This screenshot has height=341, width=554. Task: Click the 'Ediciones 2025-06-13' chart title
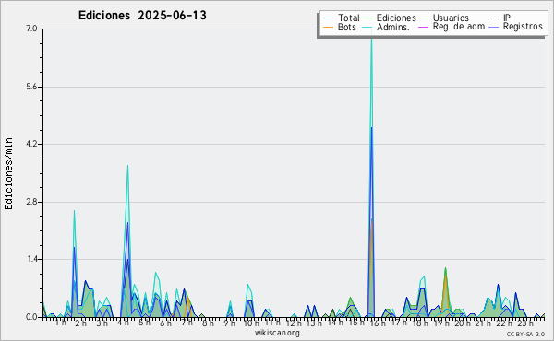coord(142,16)
